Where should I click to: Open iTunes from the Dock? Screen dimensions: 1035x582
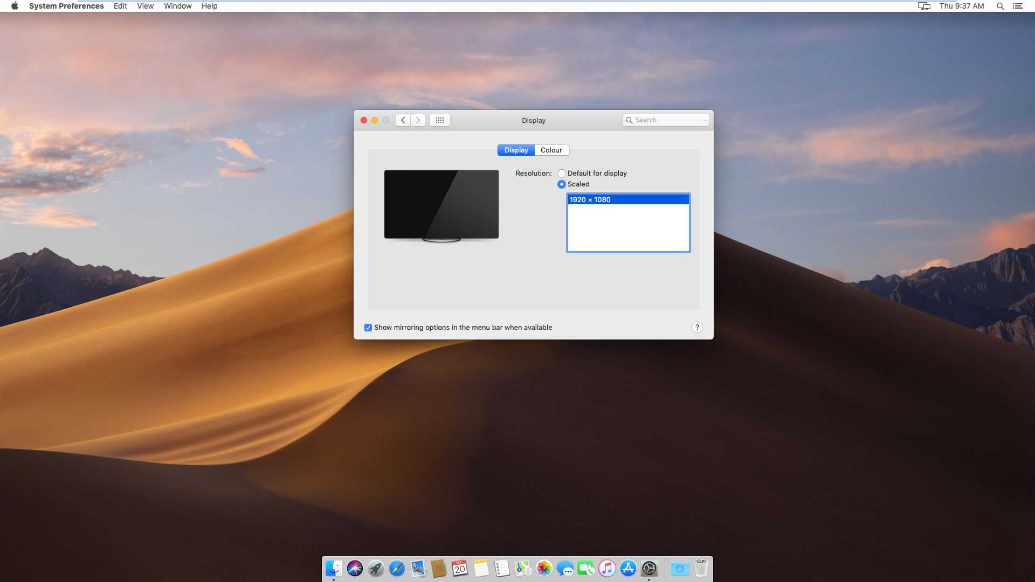606,569
